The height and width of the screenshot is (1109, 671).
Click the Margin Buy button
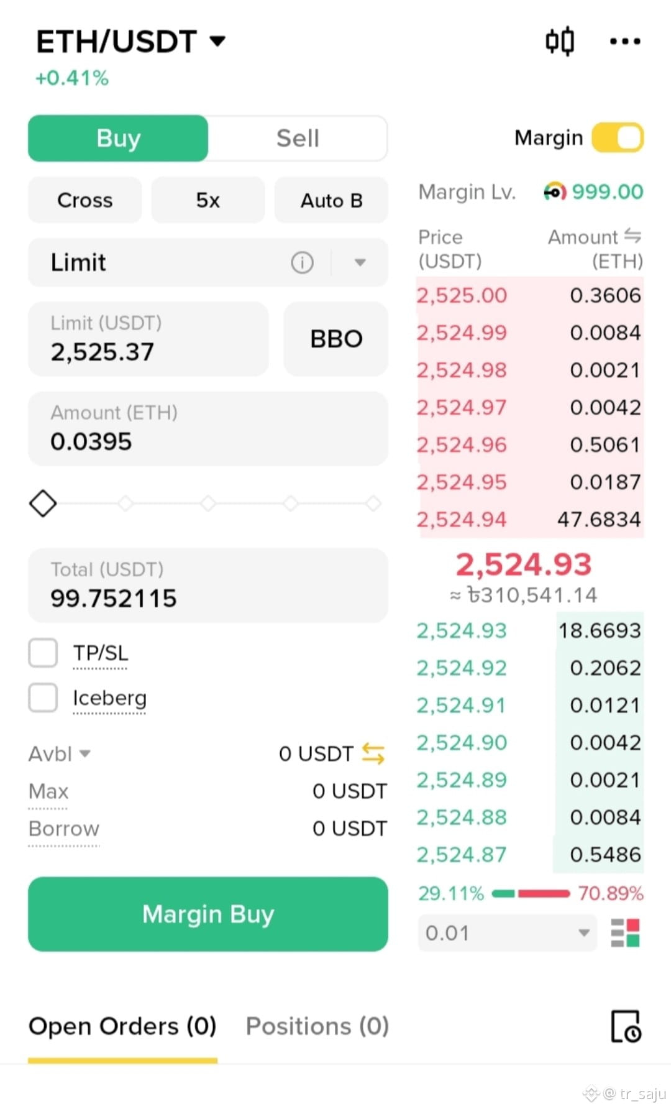point(208,914)
